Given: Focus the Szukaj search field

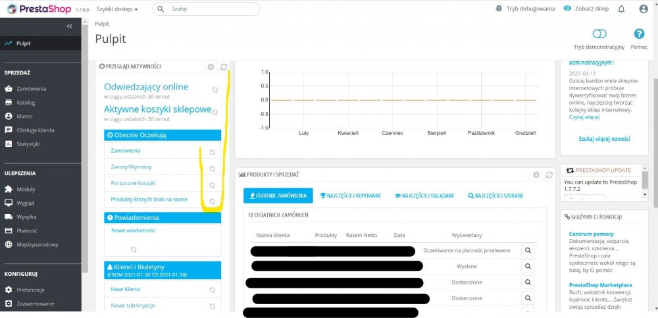Looking at the screenshot, I should (205, 9).
